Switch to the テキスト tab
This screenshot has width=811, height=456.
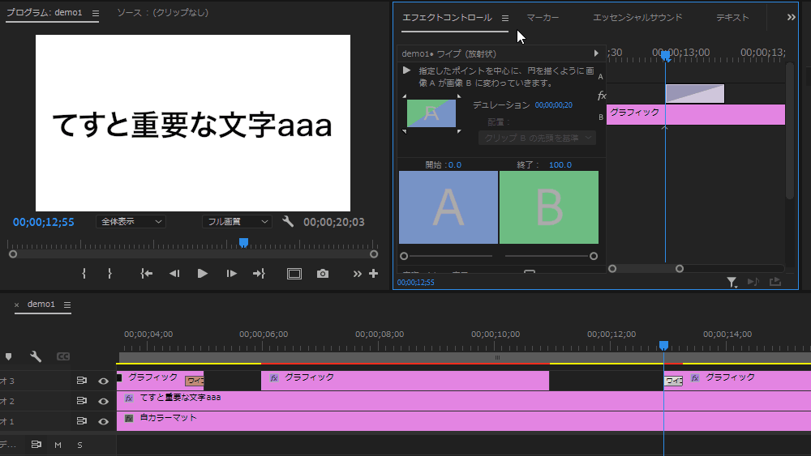732,18
